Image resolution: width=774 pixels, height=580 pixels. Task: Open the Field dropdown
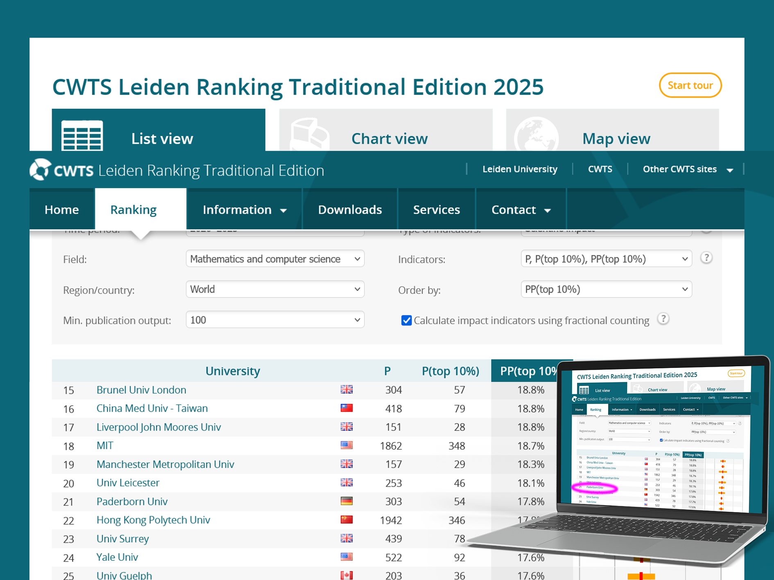point(275,259)
